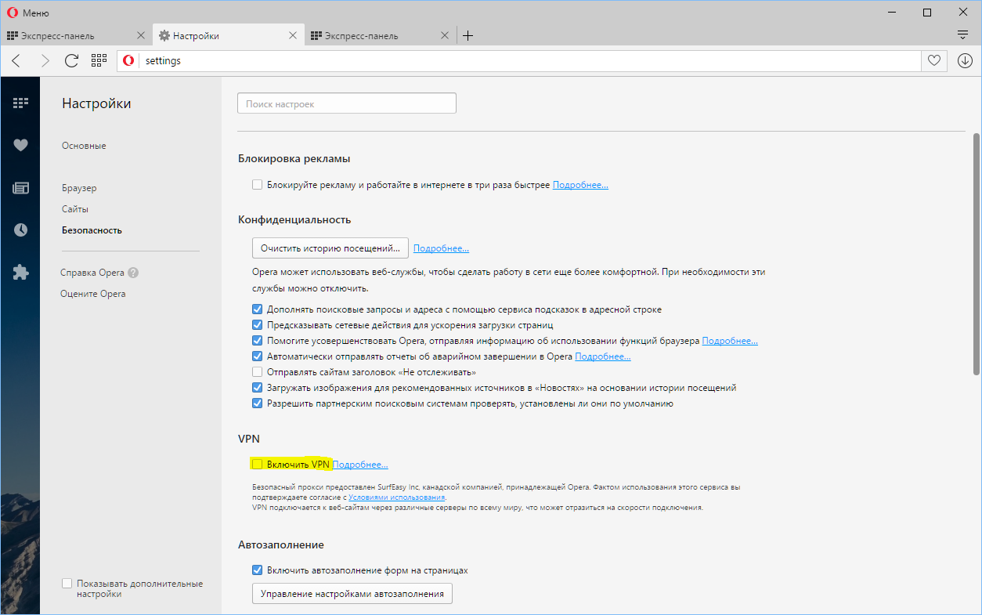Click the Поиск настроек search field
This screenshot has width=982, height=615.
point(347,103)
